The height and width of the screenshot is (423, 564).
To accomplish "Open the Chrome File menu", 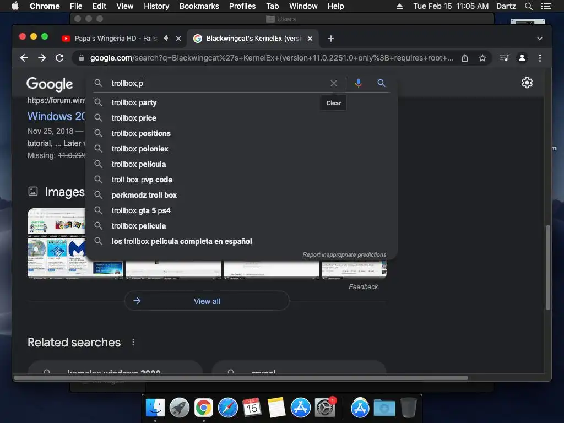I will [x=76, y=6].
